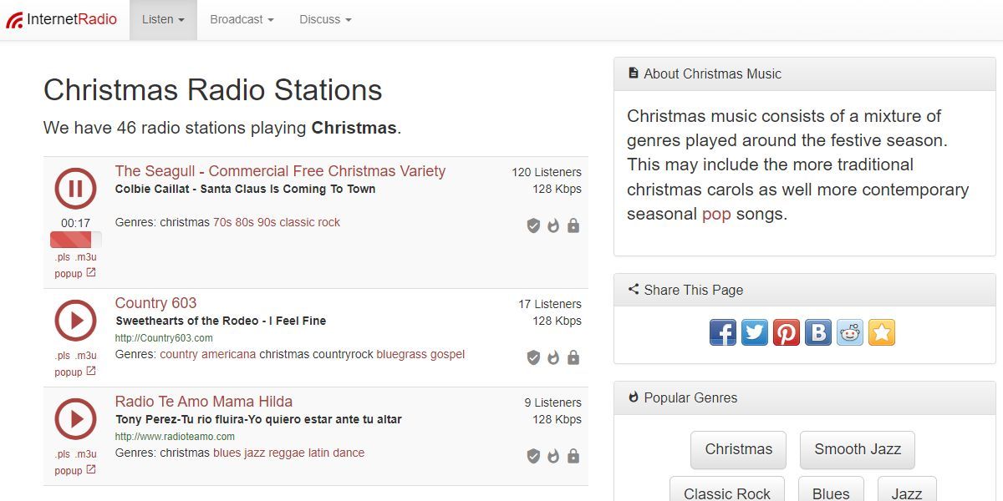1003x501 pixels.
Task: Play Radio Te Amo Mama Hilda station
Action: click(x=75, y=418)
